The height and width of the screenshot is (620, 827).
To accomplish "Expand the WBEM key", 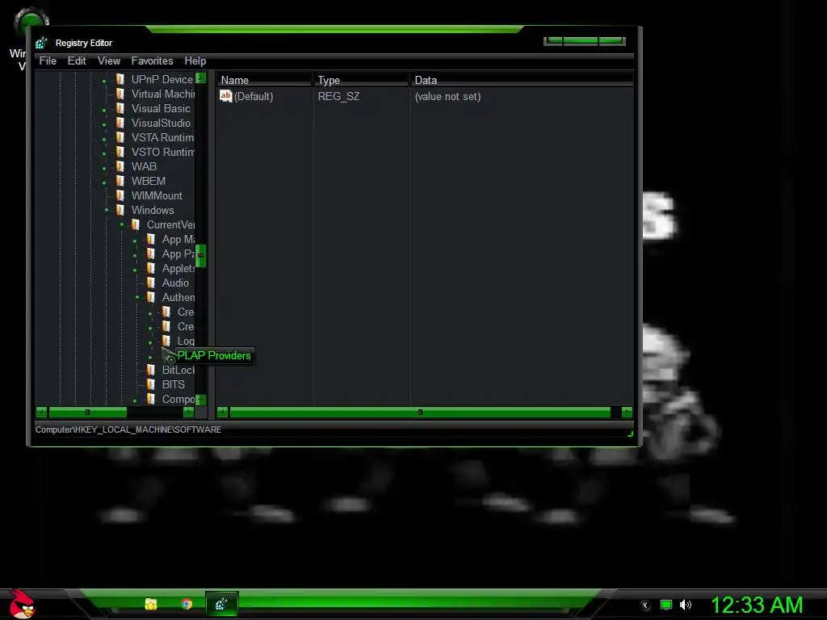I will (104, 183).
